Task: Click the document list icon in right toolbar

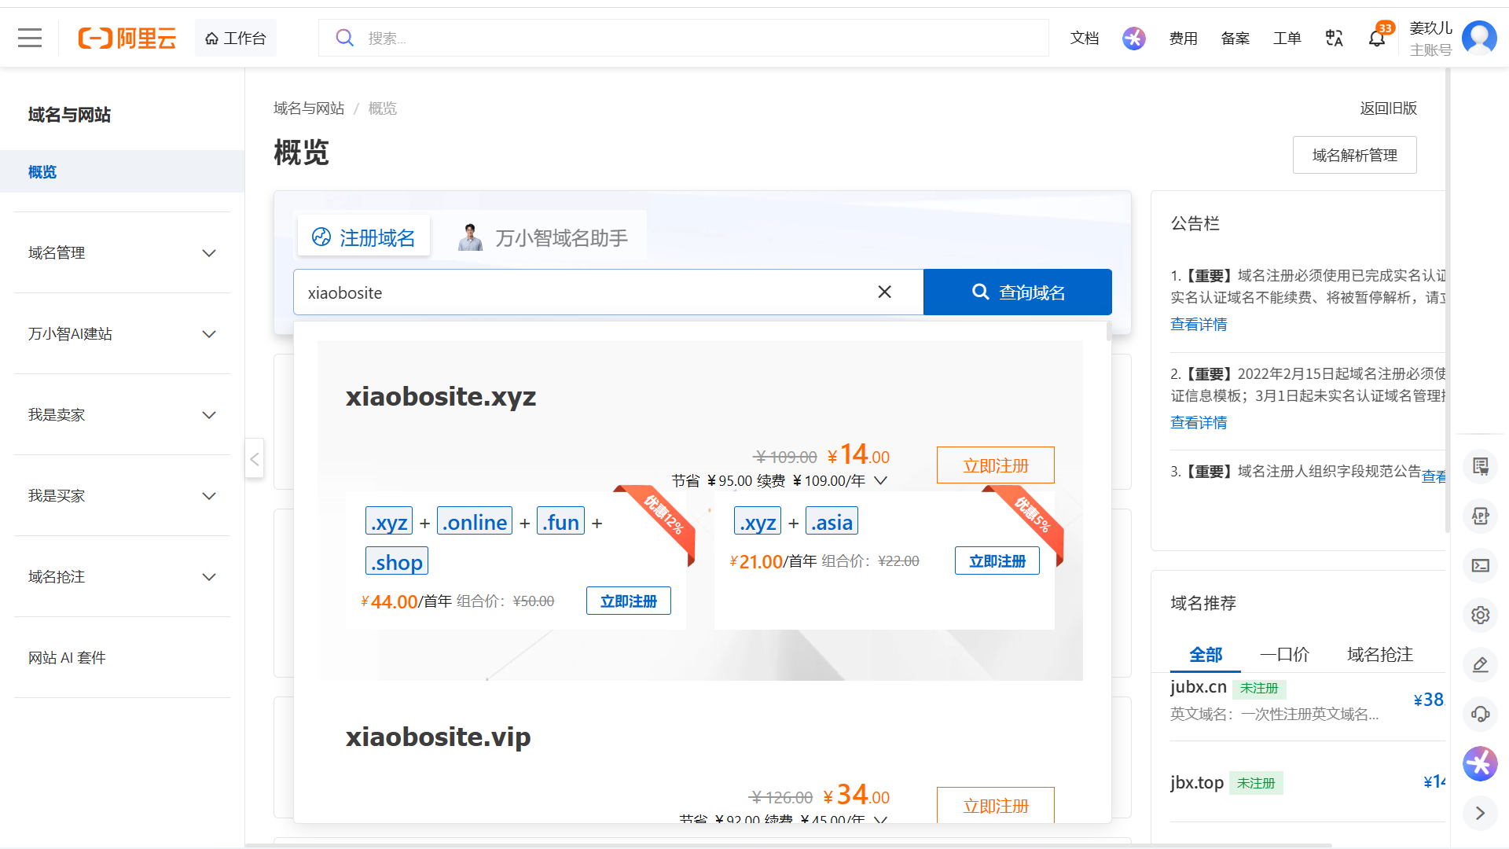Action: pos(1481,466)
